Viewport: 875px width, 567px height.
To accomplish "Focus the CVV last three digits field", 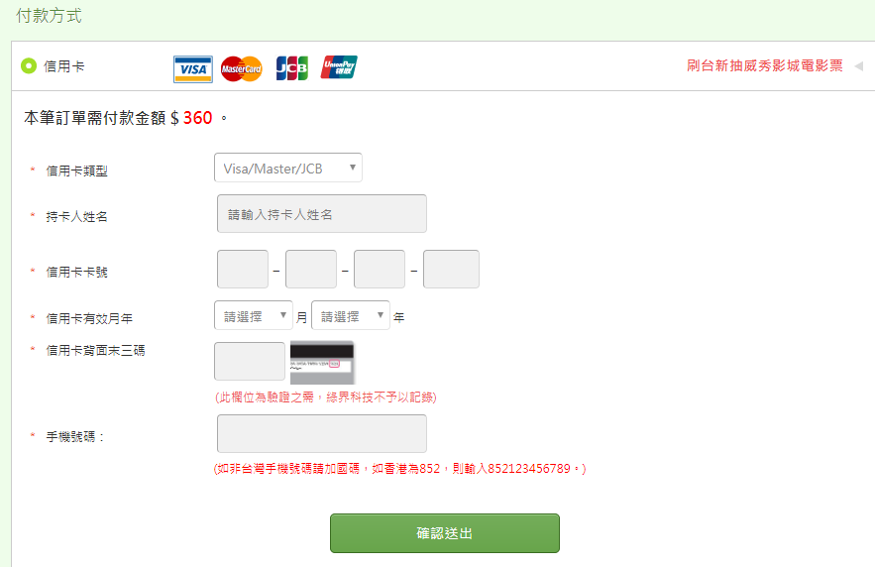I will (x=250, y=361).
